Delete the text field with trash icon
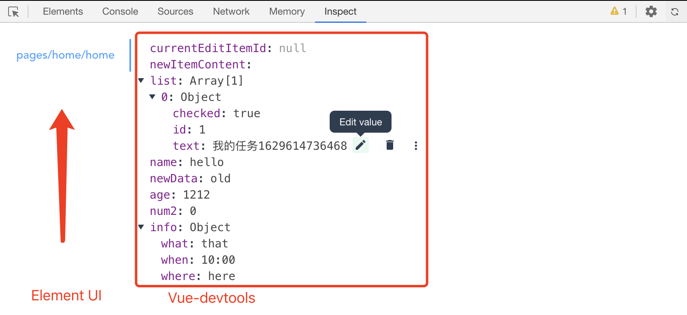Screen dimensions: 687x315 [x=390, y=145]
